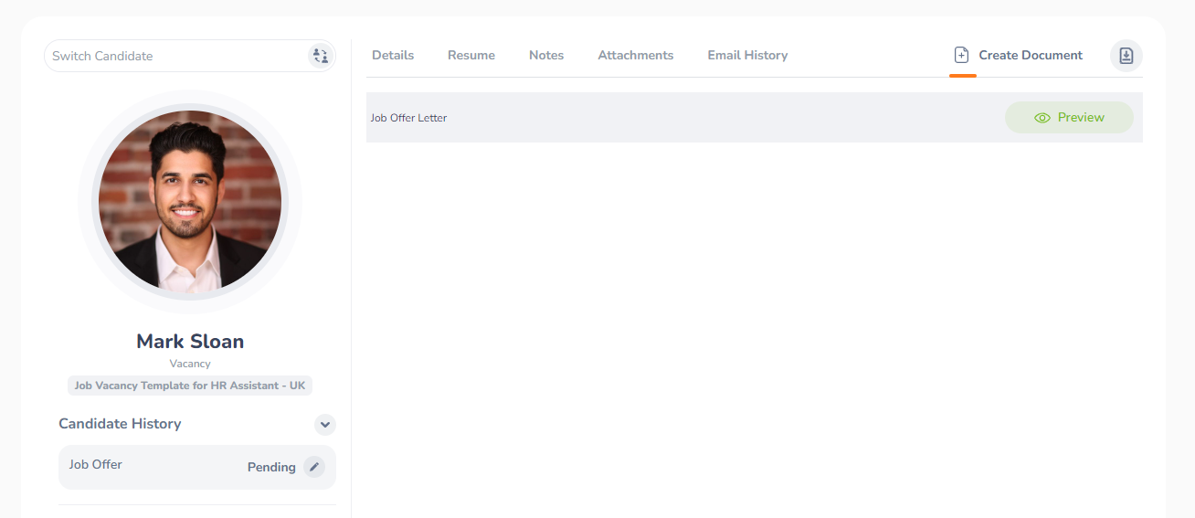Open the Details tab

(393, 56)
